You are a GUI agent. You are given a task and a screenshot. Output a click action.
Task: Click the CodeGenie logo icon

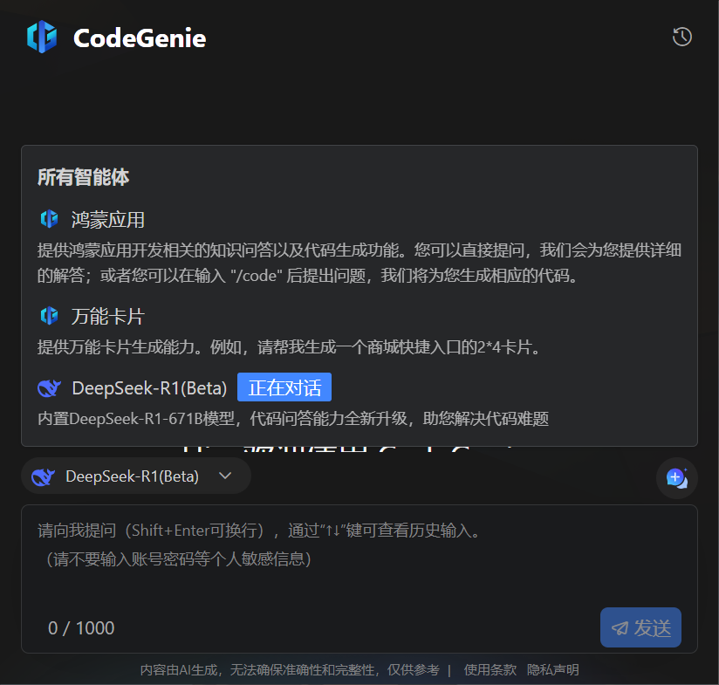click(42, 37)
